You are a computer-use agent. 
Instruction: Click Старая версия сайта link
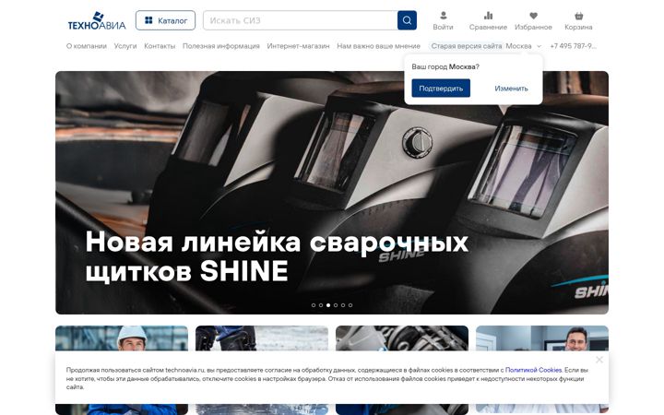point(467,46)
